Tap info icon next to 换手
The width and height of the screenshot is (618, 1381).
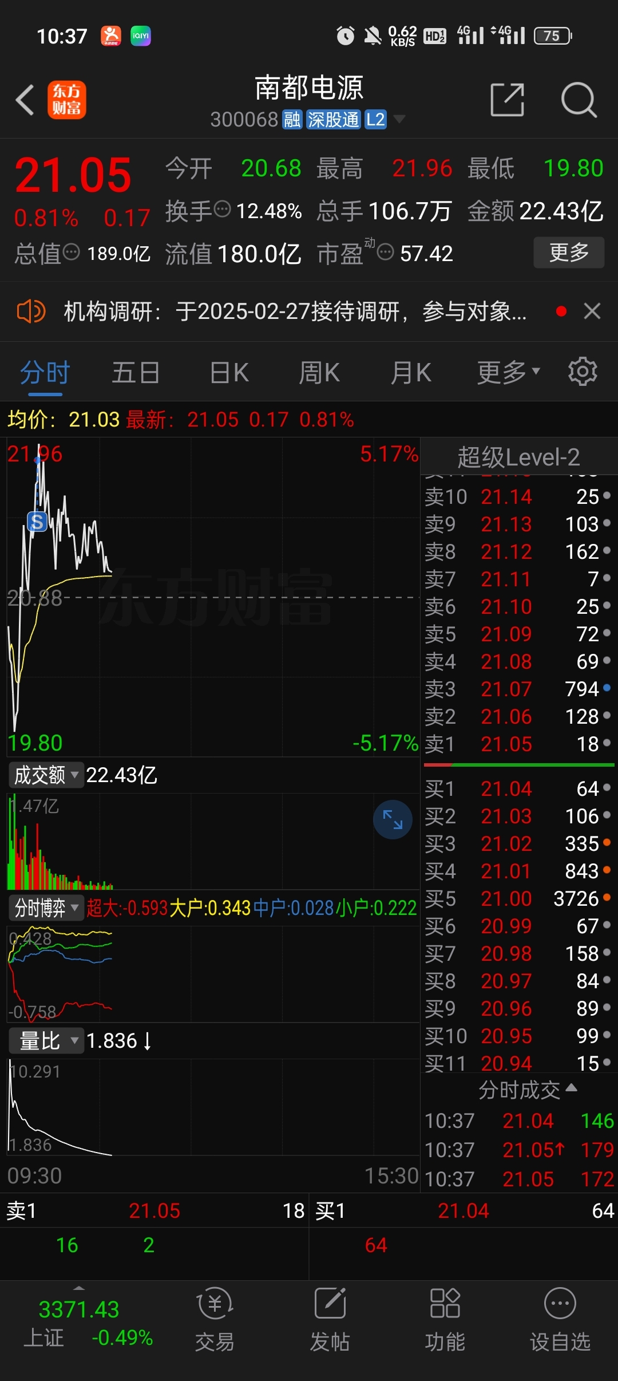point(222,209)
